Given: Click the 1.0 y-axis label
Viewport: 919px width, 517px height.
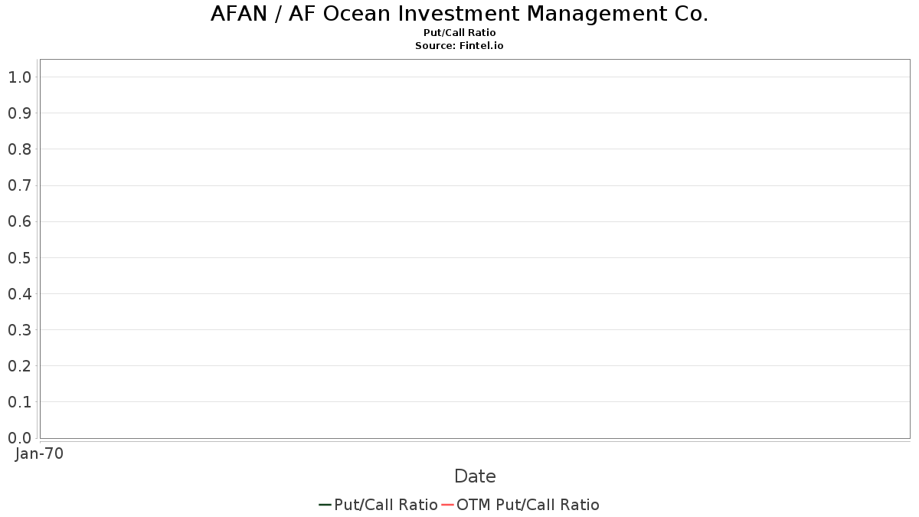Looking at the screenshot, I should tap(19, 77).
